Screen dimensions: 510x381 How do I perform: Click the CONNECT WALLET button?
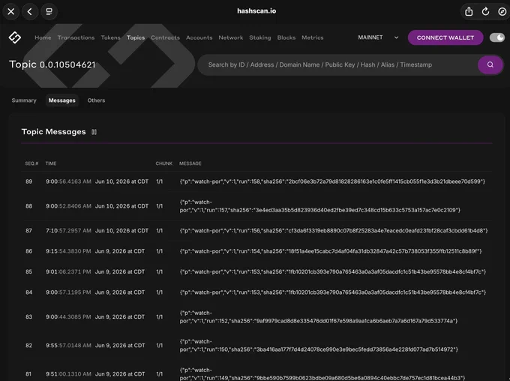pos(445,37)
